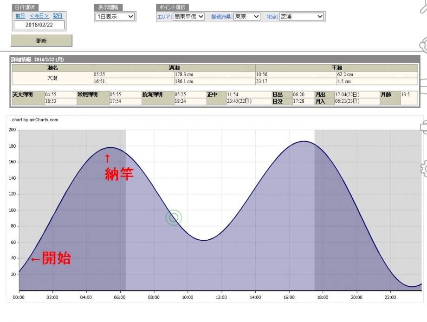Select low tide height 62.2 cm cell
The width and height of the screenshot is (427, 322).
[377, 74]
